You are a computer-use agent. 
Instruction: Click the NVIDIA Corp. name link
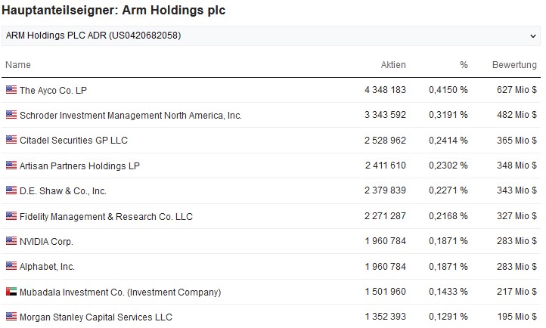[x=46, y=241]
